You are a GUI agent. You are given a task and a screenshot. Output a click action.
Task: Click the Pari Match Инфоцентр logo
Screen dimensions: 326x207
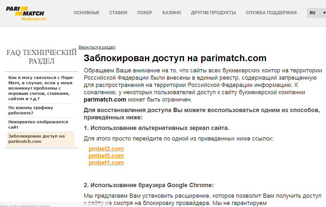click(26, 14)
